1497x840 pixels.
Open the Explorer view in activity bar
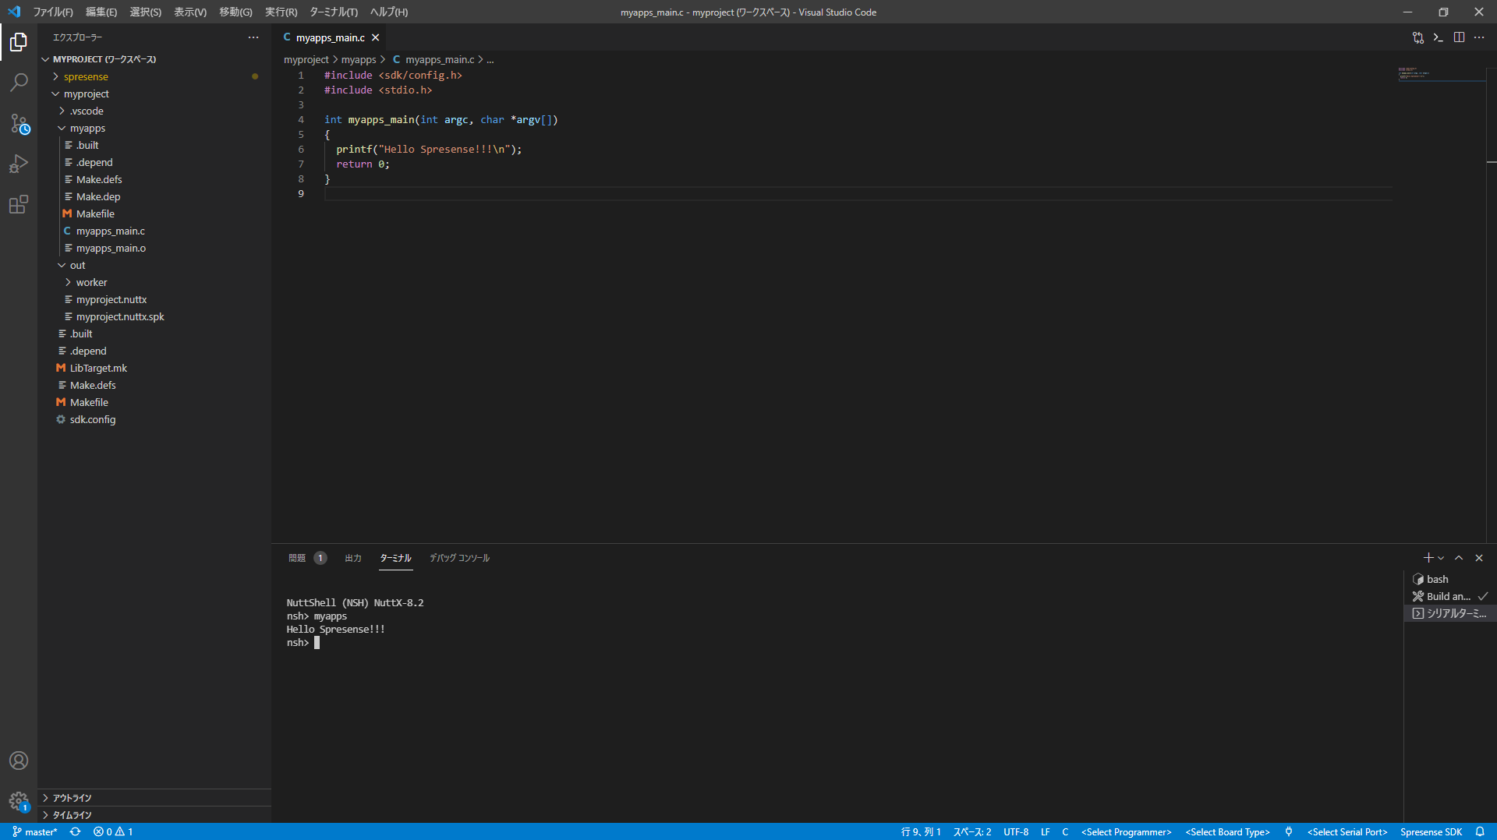click(x=19, y=42)
